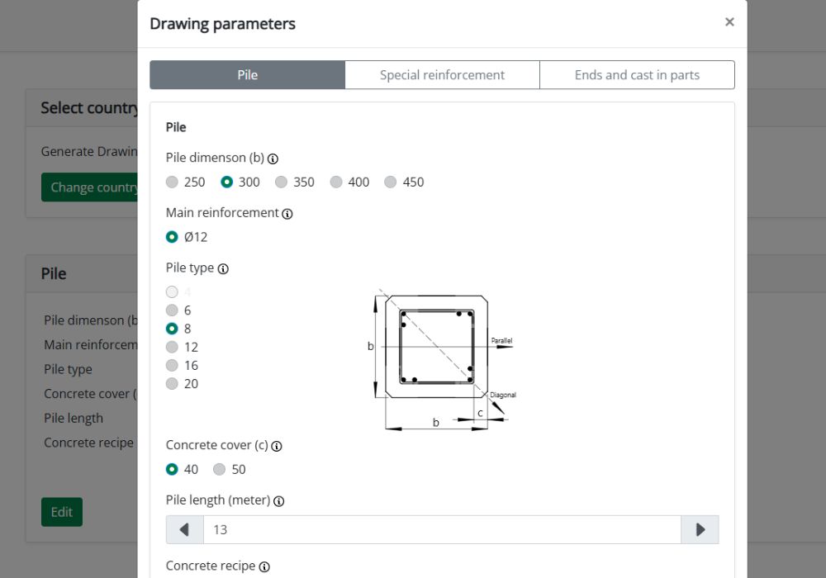This screenshot has height=578, width=826.
Task: Set concrete cover to 50
Action: pyautogui.click(x=229, y=469)
